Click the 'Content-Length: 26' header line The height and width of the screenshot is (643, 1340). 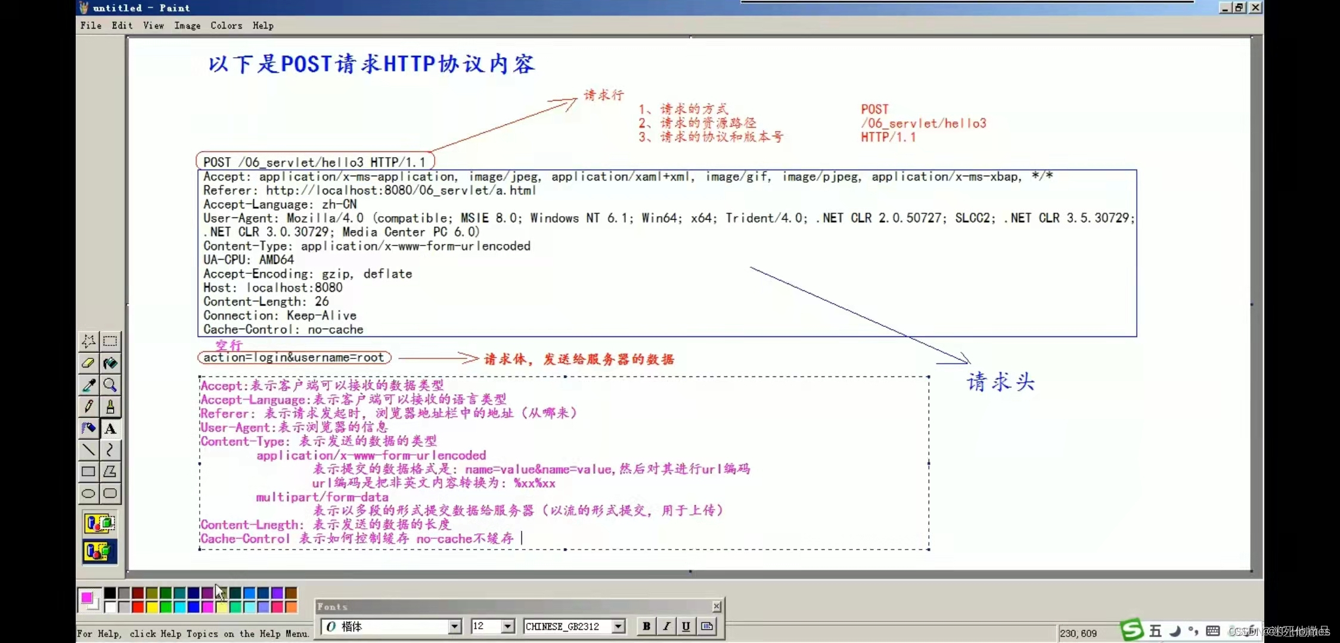coord(266,301)
